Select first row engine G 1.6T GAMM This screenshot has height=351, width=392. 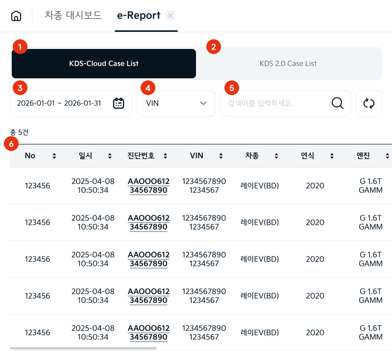click(x=370, y=186)
